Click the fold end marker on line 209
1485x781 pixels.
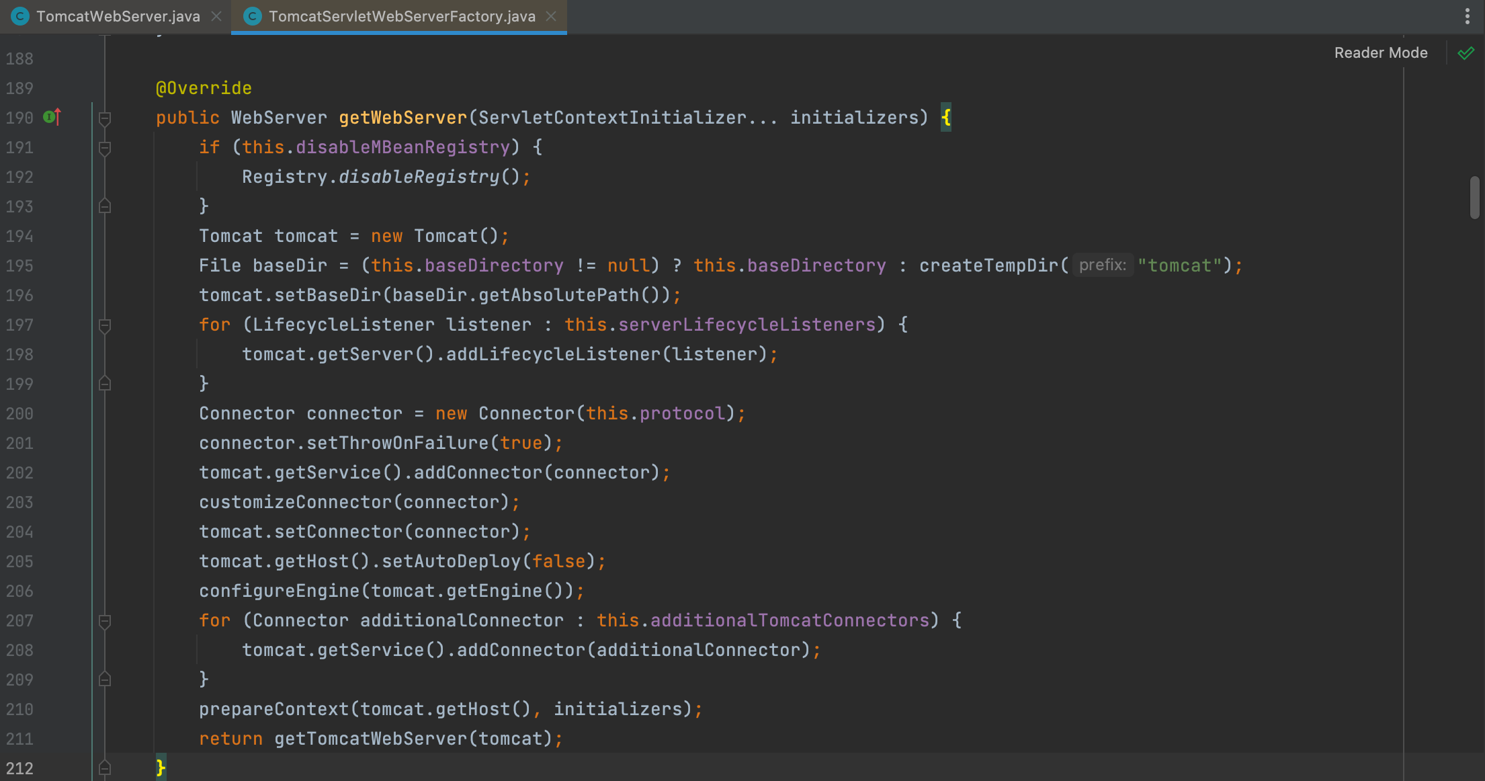[x=105, y=680]
